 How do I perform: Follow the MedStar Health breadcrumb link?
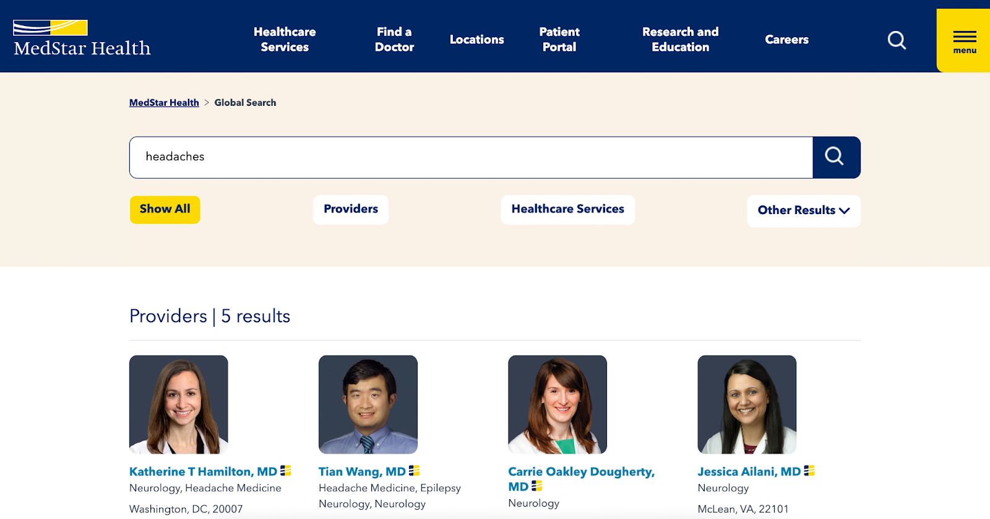click(164, 103)
